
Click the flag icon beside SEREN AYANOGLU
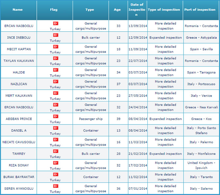coord(55,186)
